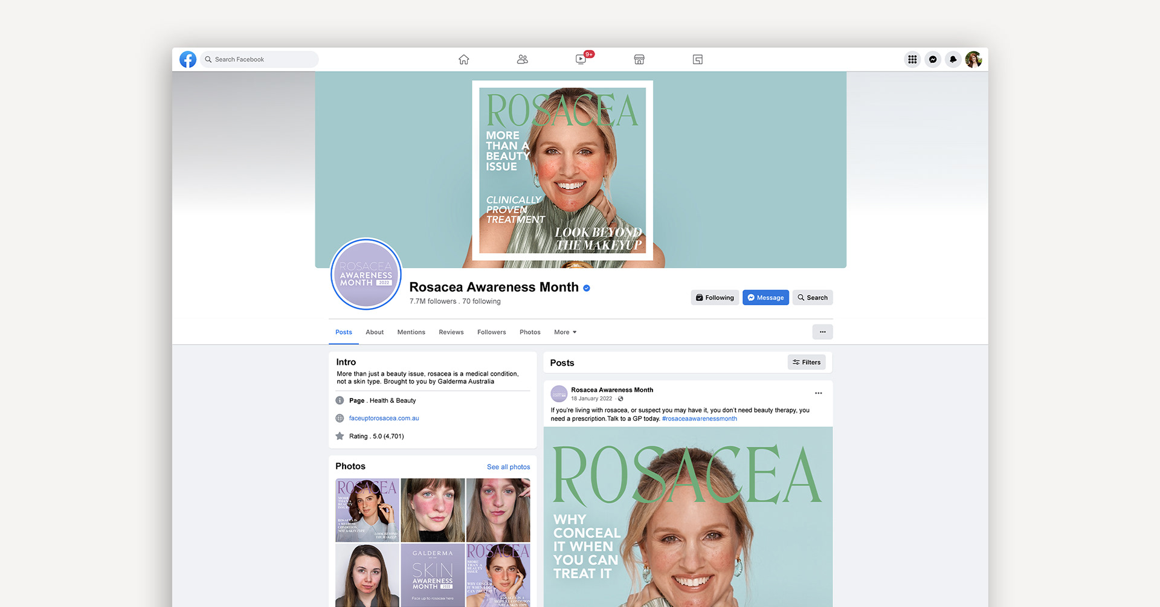
Task: Open the Watch video icon with 9+ badge
Action: 582,59
